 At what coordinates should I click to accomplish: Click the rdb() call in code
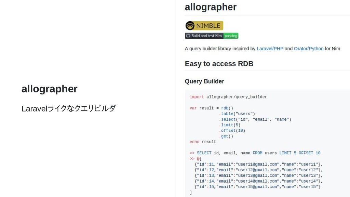click(x=227, y=108)
